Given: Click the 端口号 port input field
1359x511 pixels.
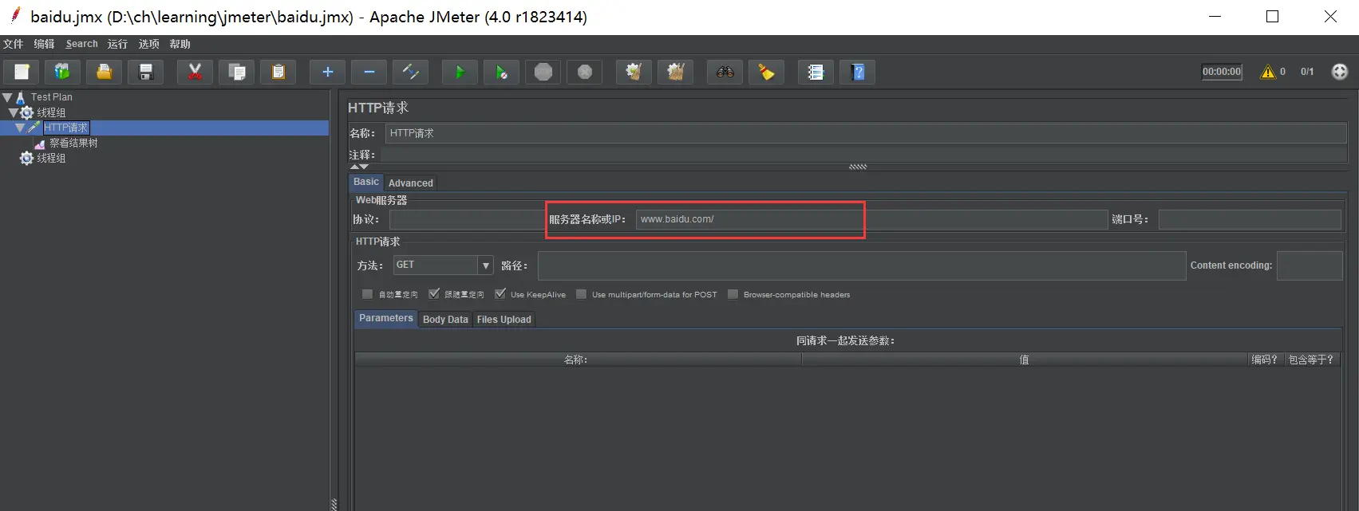Looking at the screenshot, I should coord(1250,219).
